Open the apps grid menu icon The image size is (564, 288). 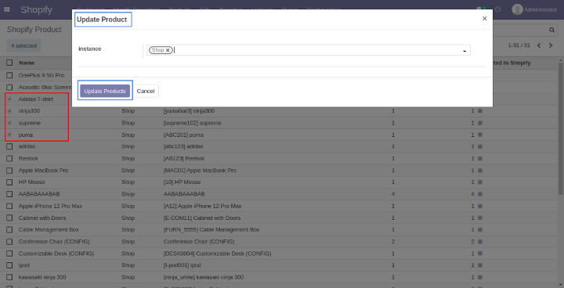coord(6,9)
